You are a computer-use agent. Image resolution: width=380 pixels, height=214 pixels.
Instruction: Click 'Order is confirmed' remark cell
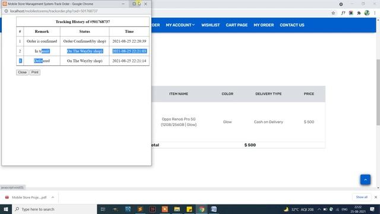pyautogui.click(x=42, y=41)
